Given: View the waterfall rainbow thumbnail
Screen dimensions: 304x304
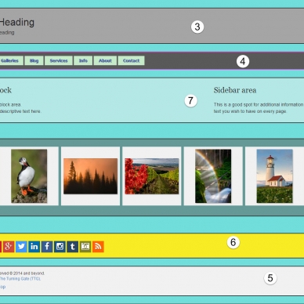Looking at the screenshot, I should click(x=213, y=176).
